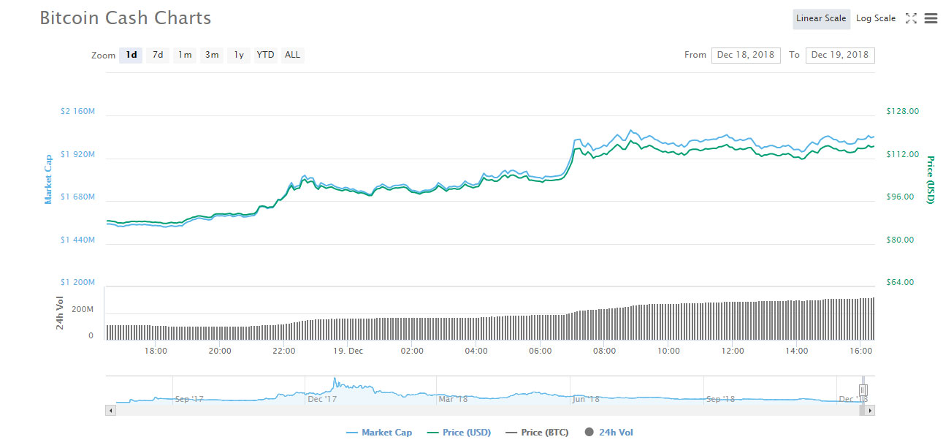Toggle Price (BTC) series in legend
Viewport: 943px width, 445px height.
(537, 433)
